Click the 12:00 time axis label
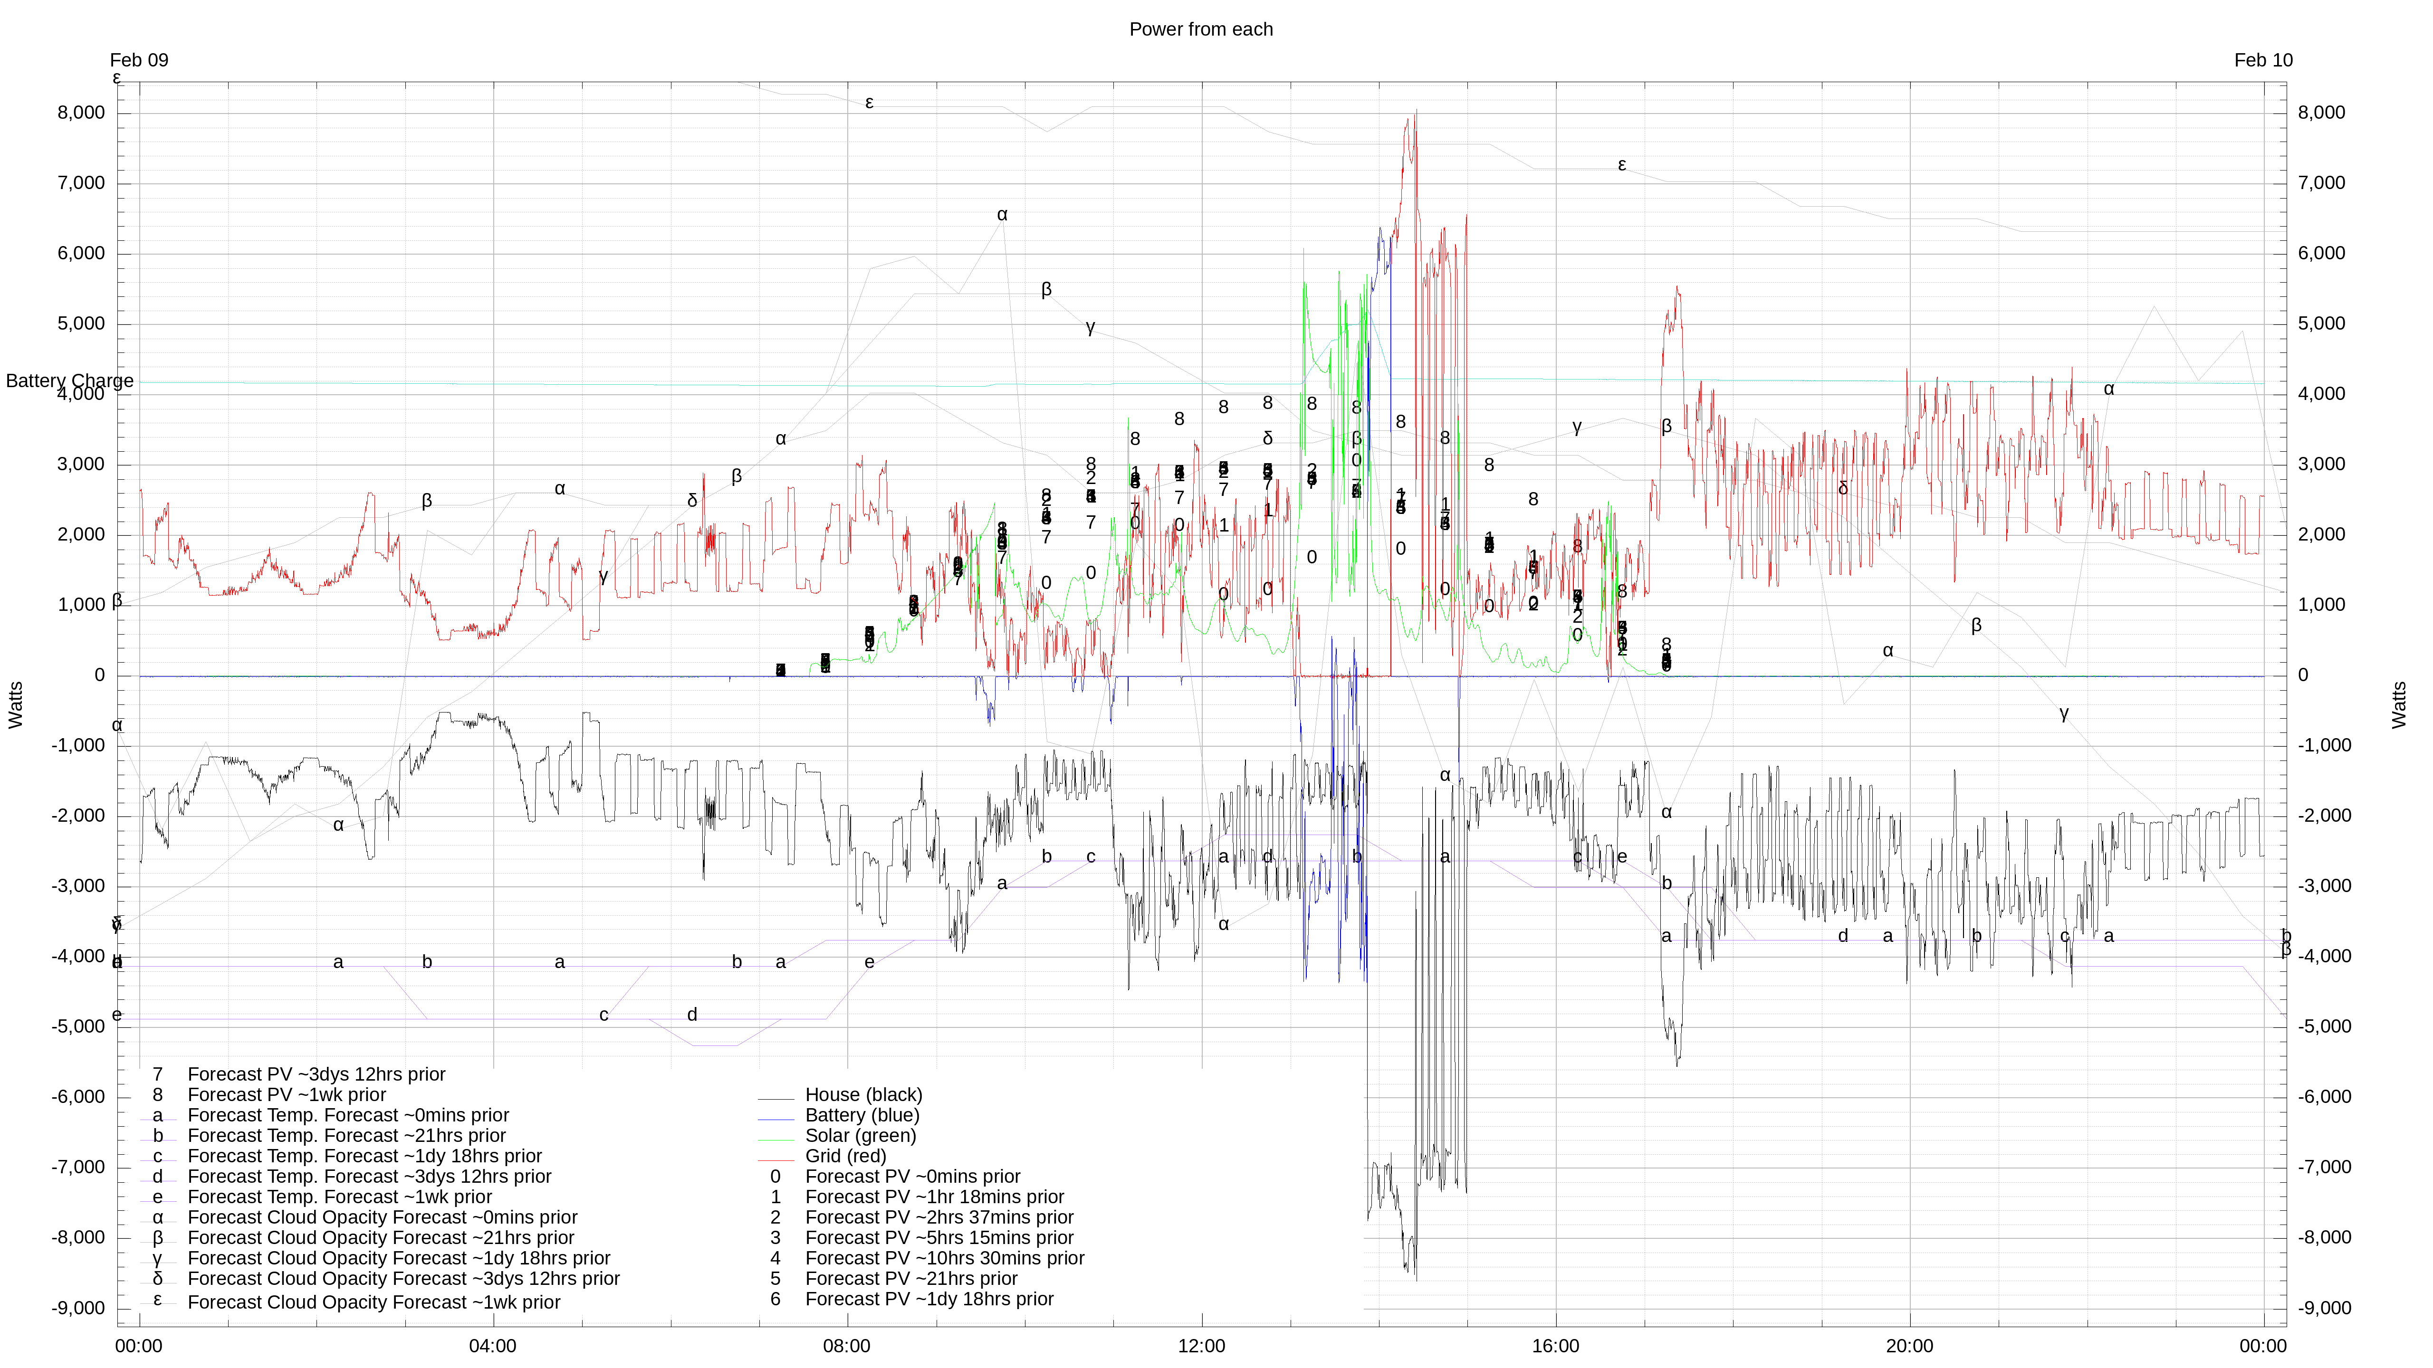This screenshot has height=1368, width=2433. [x=1200, y=1346]
